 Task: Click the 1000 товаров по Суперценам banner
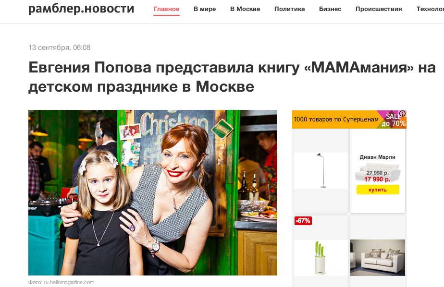(x=336, y=120)
